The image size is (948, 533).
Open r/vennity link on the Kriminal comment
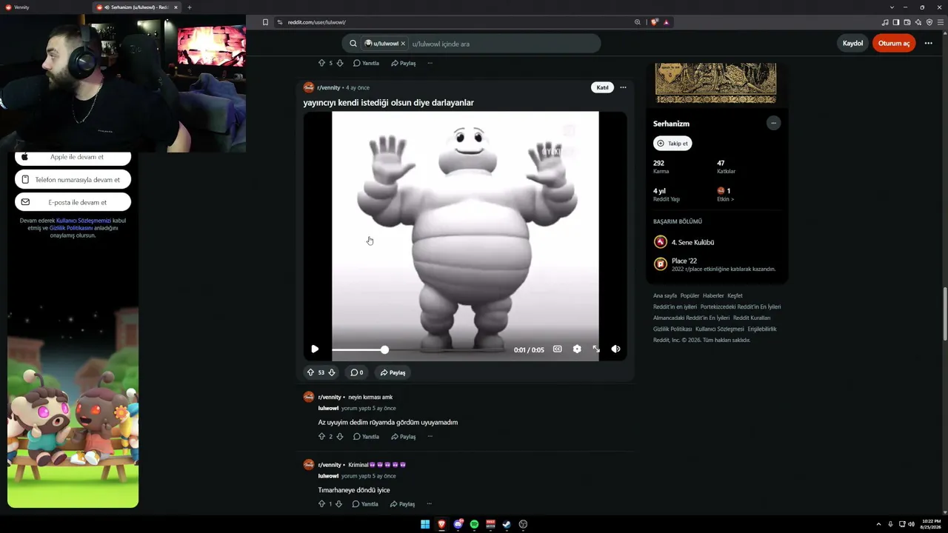click(x=330, y=464)
